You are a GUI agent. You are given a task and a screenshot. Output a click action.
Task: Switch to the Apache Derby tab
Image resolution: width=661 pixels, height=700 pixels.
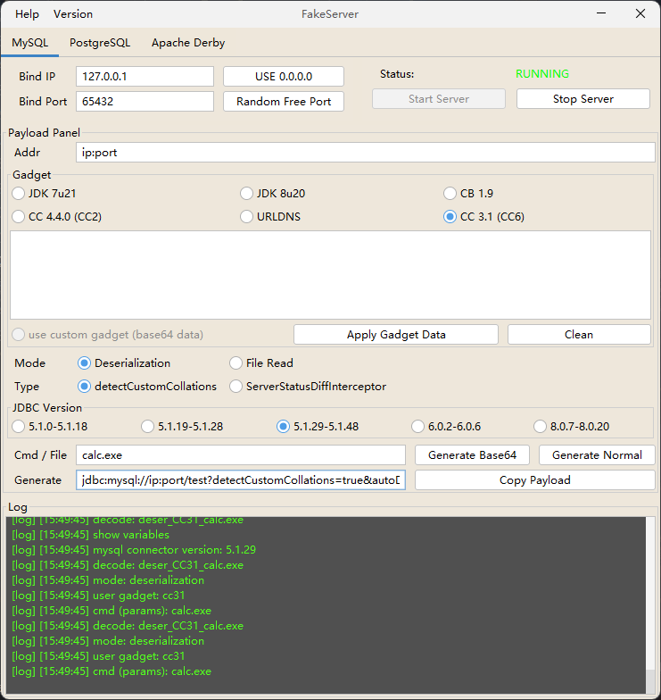point(188,43)
